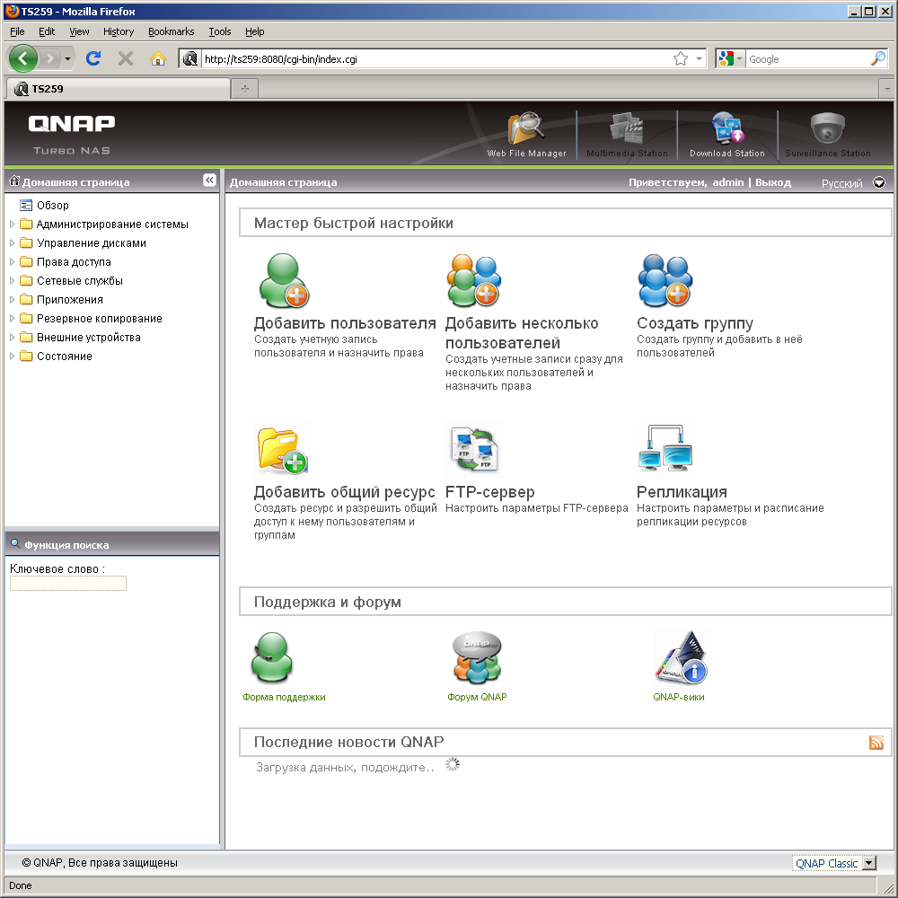This screenshot has width=898, height=898.
Task: Click the Create Group blue people icon
Action: pyautogui.click(x=665, y=280)
